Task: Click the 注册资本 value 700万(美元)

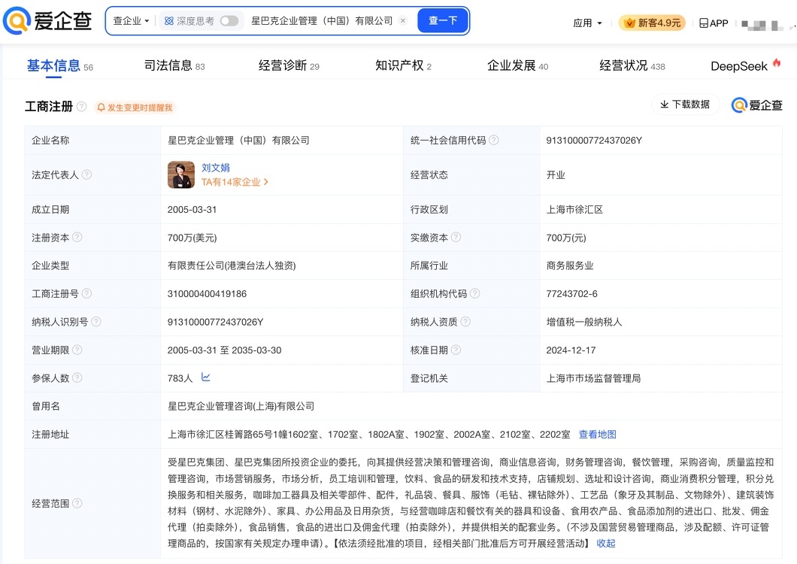Action: (192, 238)
